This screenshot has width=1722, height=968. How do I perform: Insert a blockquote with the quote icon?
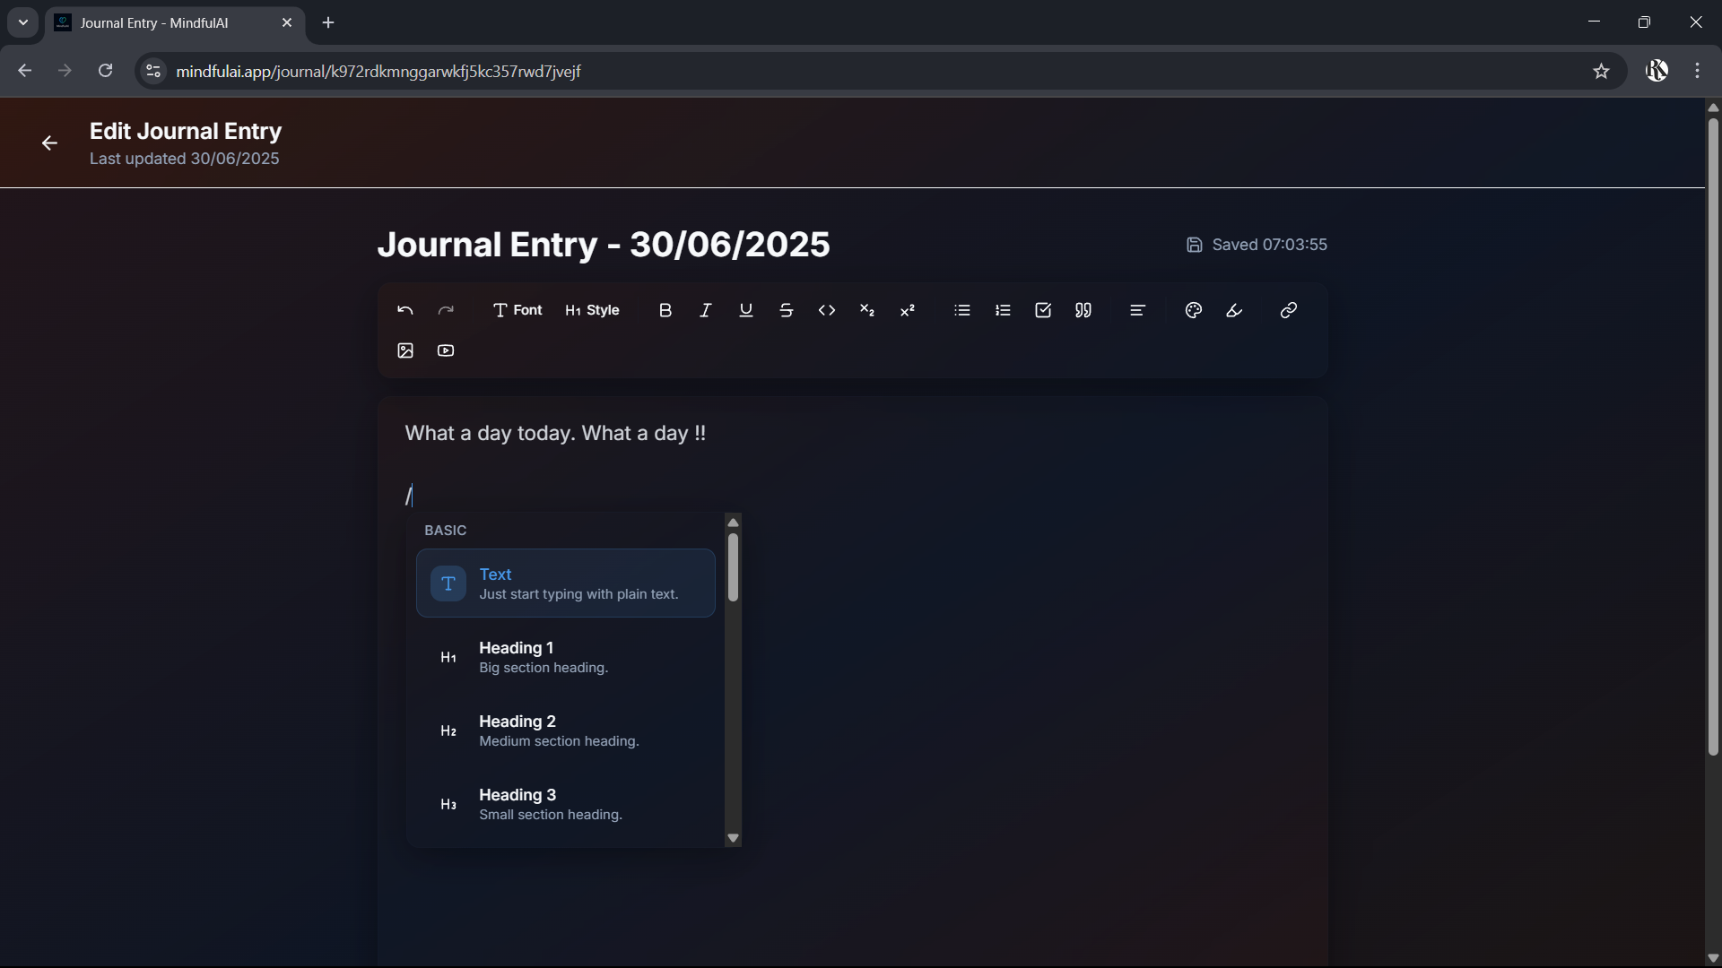[1083, 310]
